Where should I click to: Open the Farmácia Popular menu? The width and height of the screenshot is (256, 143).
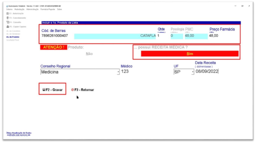[48, 9]
